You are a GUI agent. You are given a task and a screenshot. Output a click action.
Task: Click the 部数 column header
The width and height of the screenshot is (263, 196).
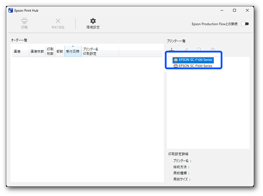pos(60,52)
